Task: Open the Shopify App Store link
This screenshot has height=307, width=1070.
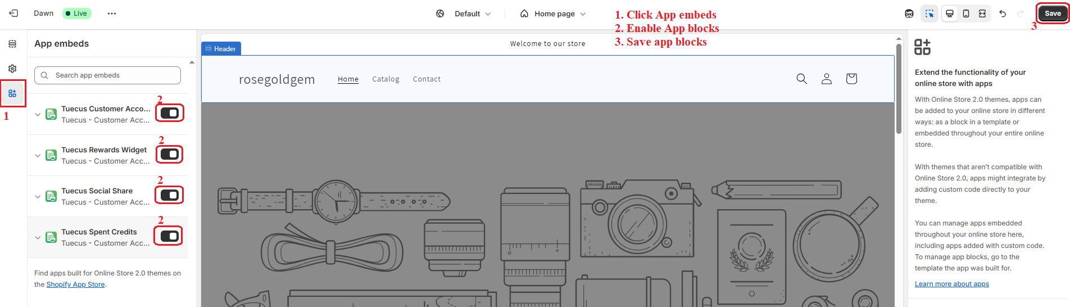Action: pos(75,285)
